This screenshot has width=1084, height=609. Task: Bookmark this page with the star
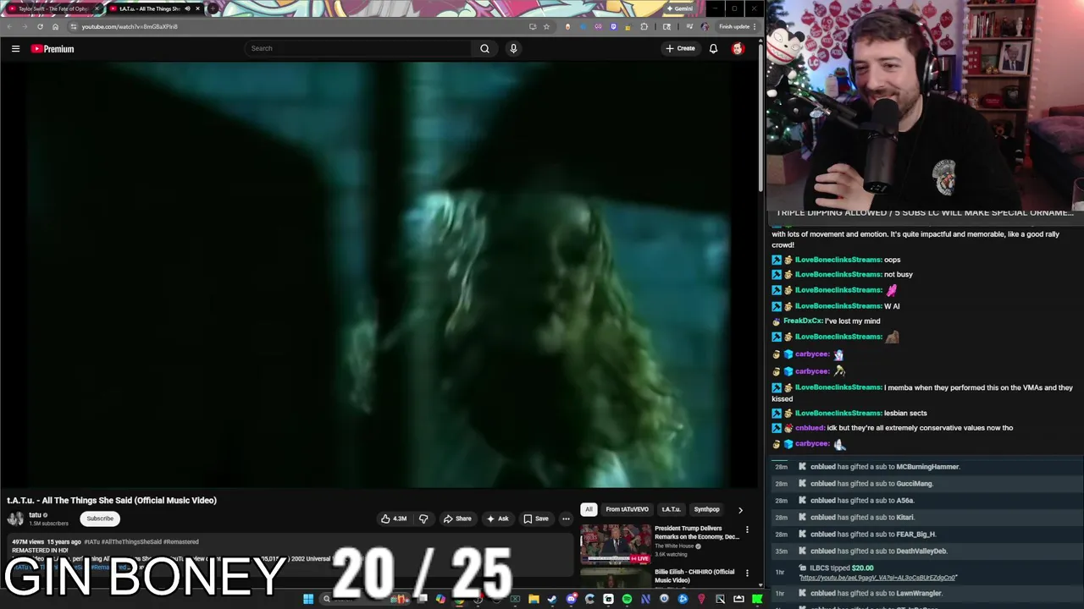pos(546,26)
